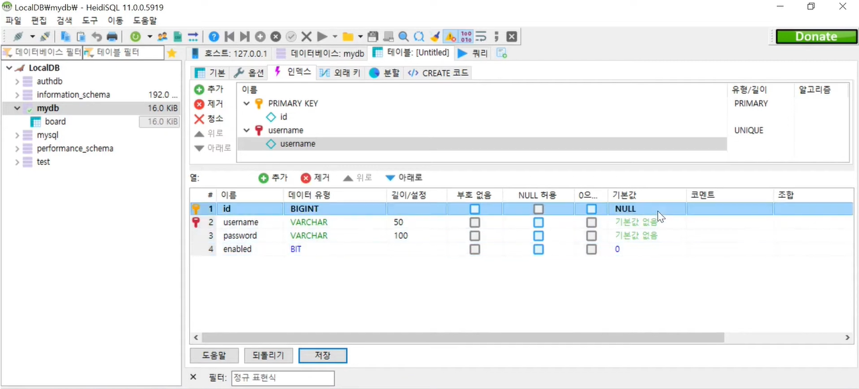The height and width of the screenshot is (389, 859).
Task: Click the green refresh icon in the toolbar
Action: click(x=136, y=36)
